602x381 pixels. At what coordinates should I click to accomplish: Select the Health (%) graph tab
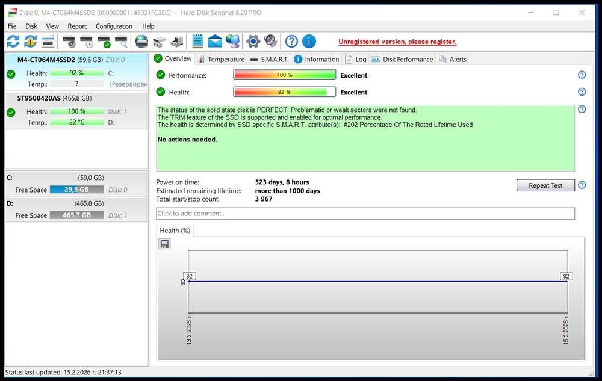[x=175, y=230]
